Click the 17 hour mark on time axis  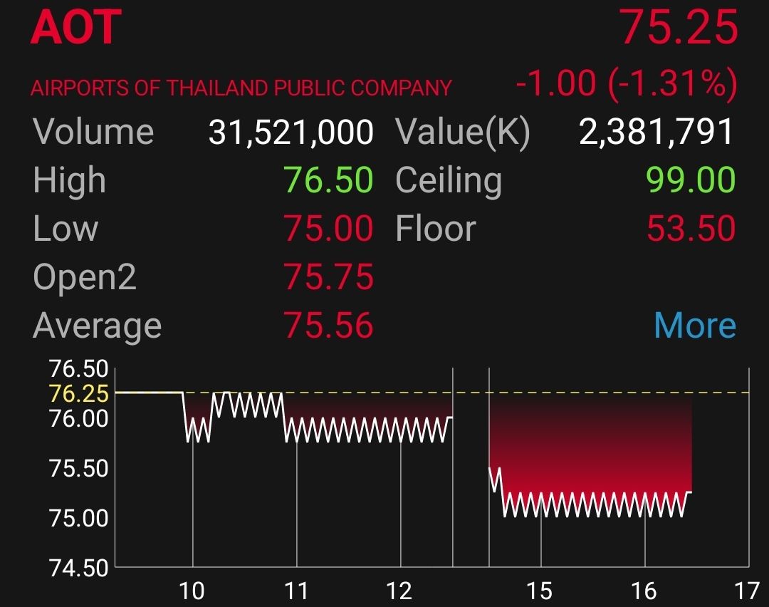tap(747, 591)
